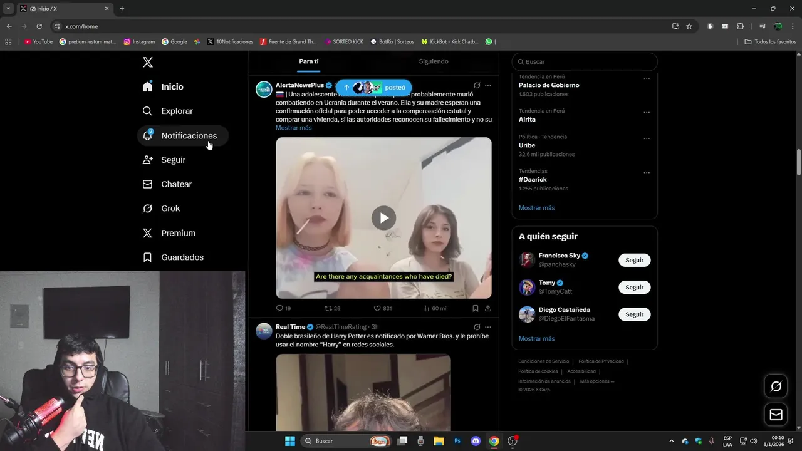Open 'Todos los favoritos' bookmarks folder
Screen dimensions: 802x451
[x=770, y=42]
